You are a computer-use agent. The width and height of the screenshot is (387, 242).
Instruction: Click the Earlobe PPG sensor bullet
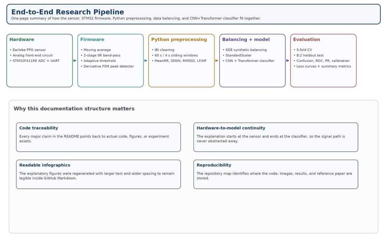click(27, 50)
